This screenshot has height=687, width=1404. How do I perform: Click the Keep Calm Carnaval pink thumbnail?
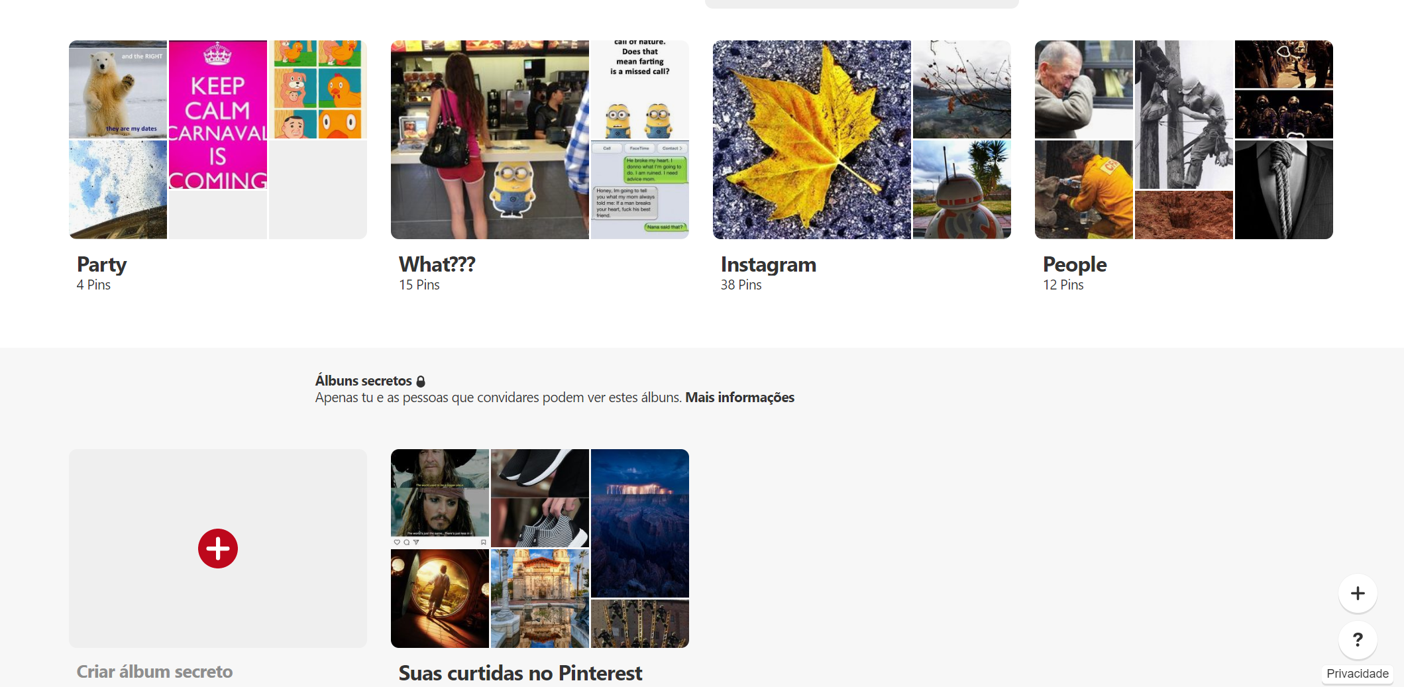[x=218, y=115]
